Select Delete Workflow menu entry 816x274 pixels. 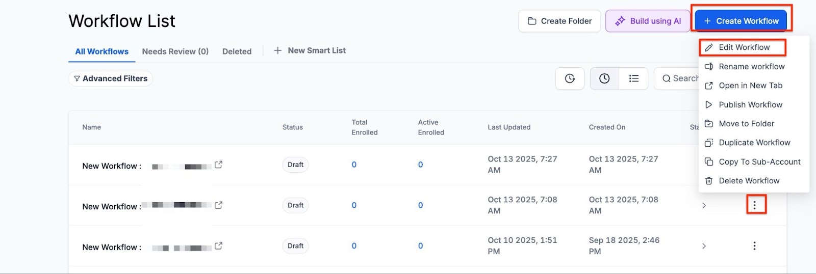[x=749, y=181]
